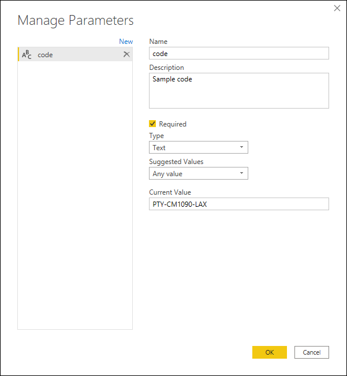
Task: Click the Manage Parameters title text
Action: pyautogui.click(x=76, y=20)
